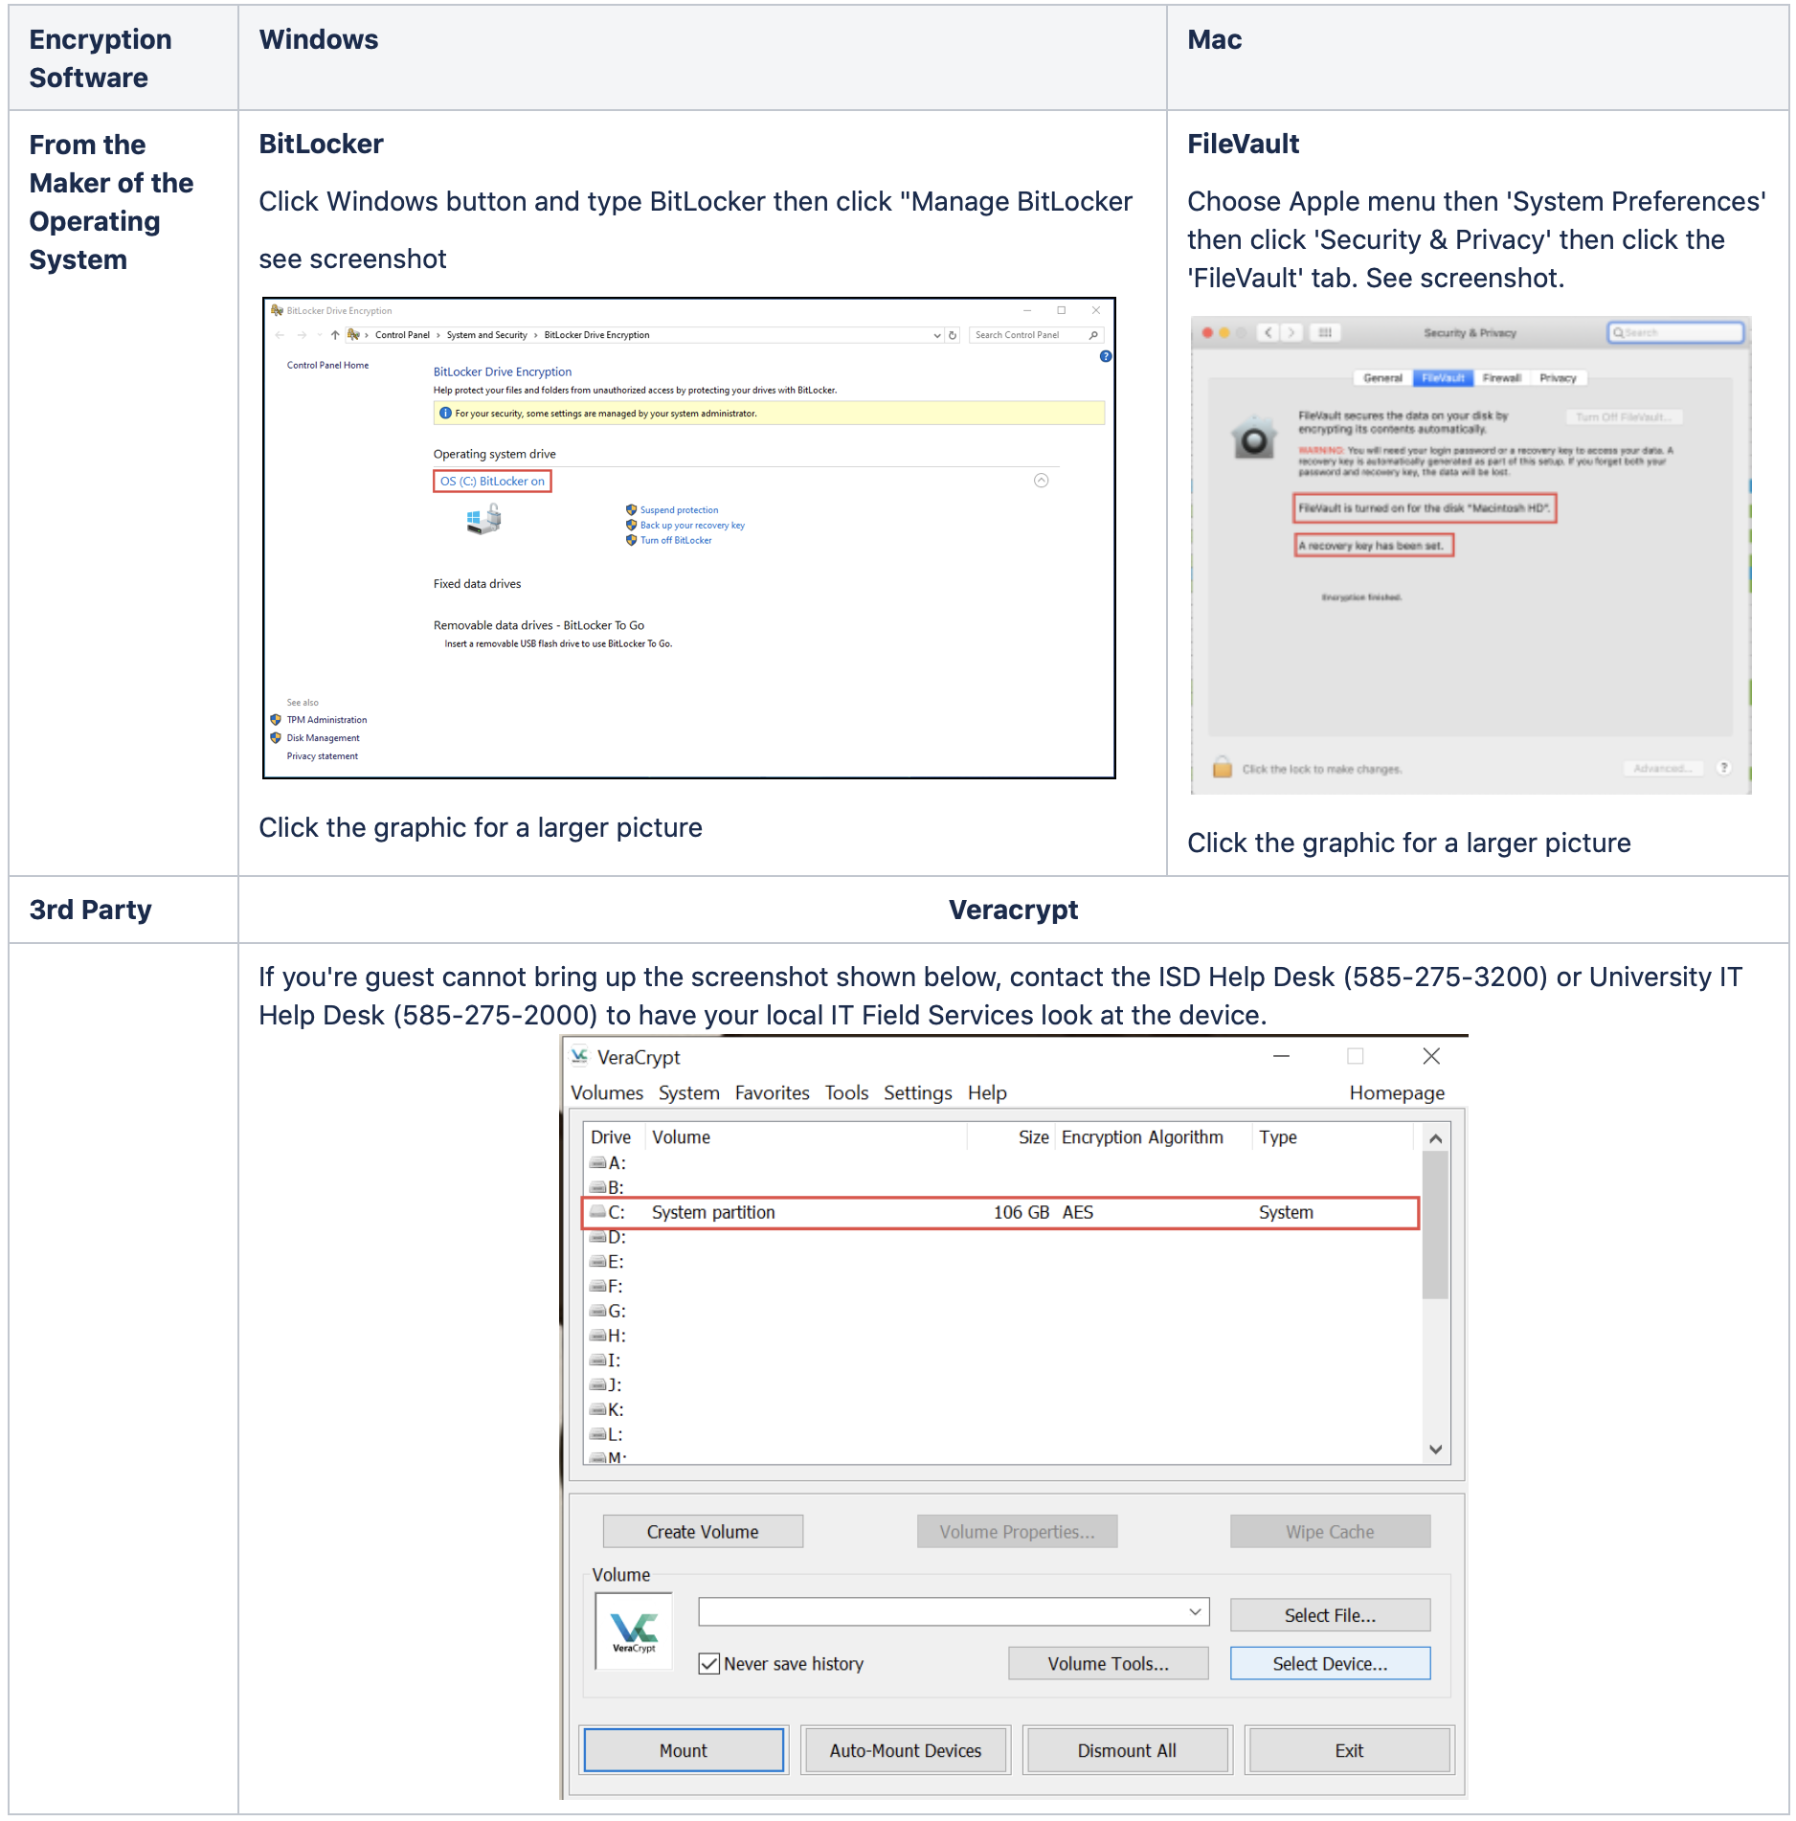1796x1821 pixels.
Task: Open the Favorites menu in VeraCrypt
Action: (x=772, y=1093)
